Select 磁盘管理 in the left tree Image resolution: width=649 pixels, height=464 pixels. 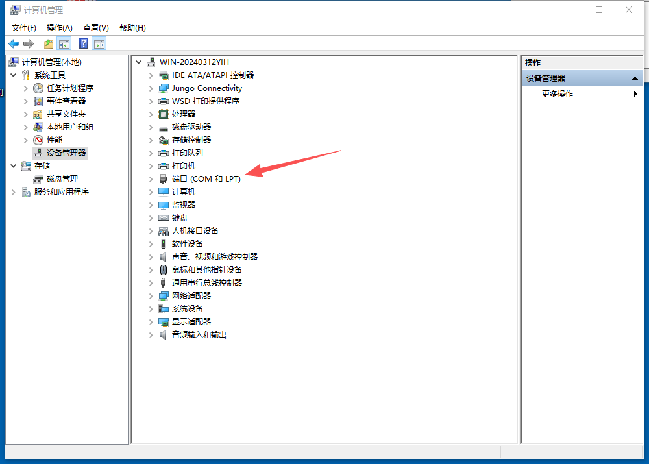pyautogui.click(x=62, y=179)
